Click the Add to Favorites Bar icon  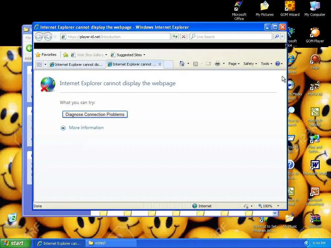(66, 55)
